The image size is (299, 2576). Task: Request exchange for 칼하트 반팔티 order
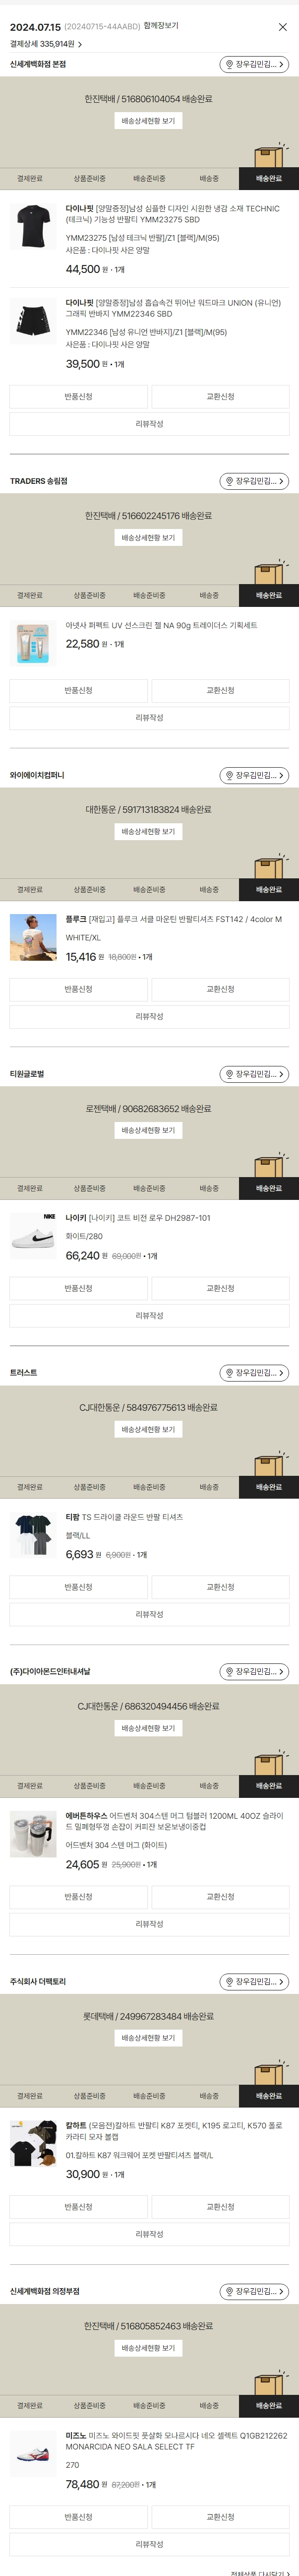pyautogui.click(x=220, y=2207)
